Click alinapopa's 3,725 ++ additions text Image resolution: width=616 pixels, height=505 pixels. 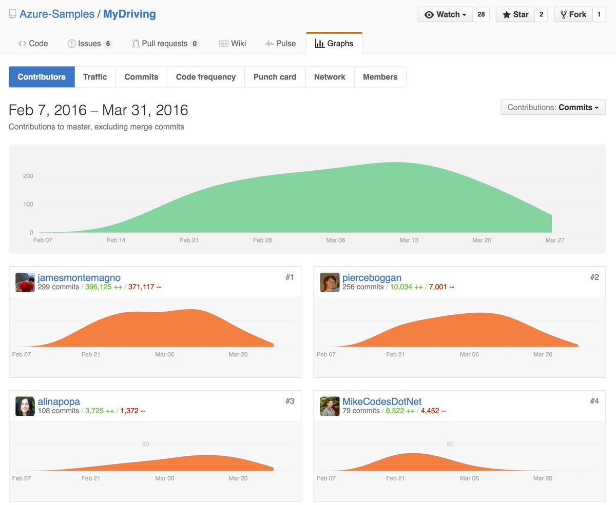(x=100, y=411)
